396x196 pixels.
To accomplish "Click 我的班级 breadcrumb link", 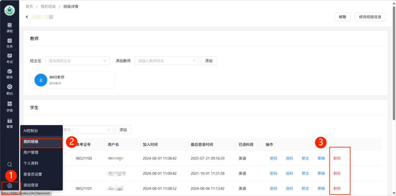I will pyautogui.click(x=48, y=7).
